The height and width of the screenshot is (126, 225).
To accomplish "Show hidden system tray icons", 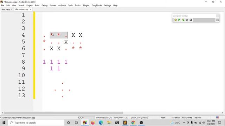I will (x=184, y=122).
